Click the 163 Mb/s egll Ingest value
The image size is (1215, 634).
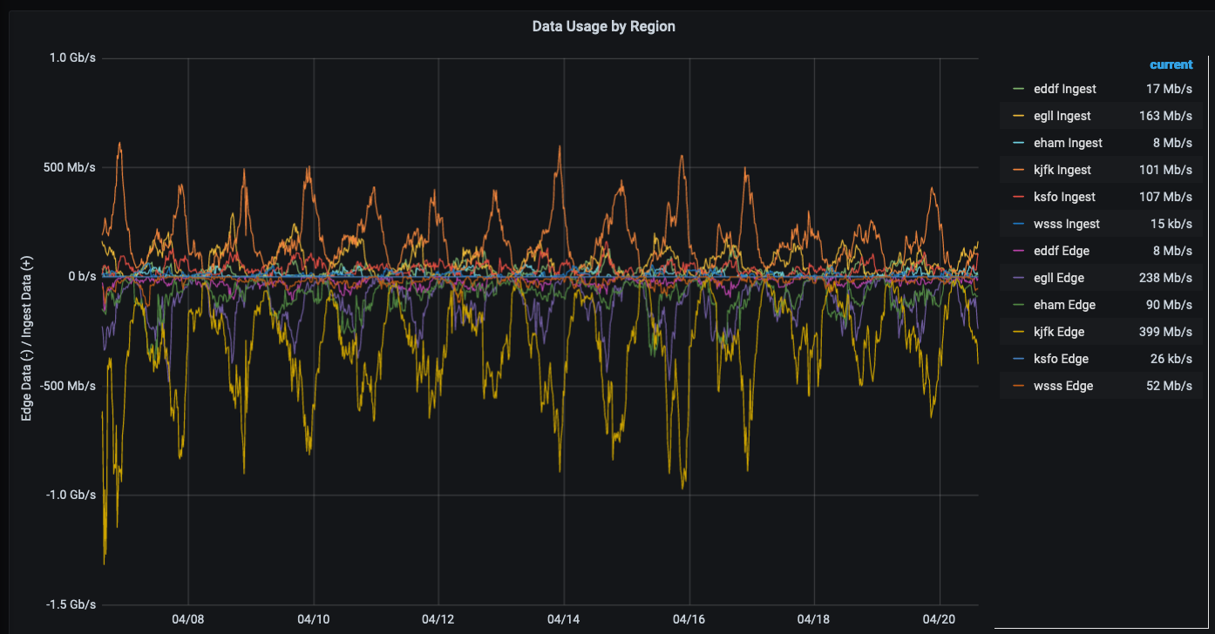tap(1165, 116)
